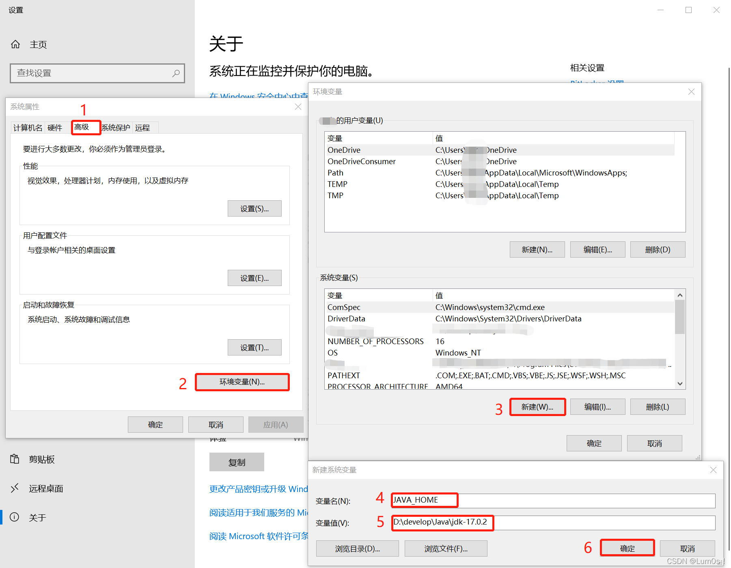731x568 pixels.
Task: Click 设置(T)... under 启动和故障恢复
Action: click(x=254, y=347)
